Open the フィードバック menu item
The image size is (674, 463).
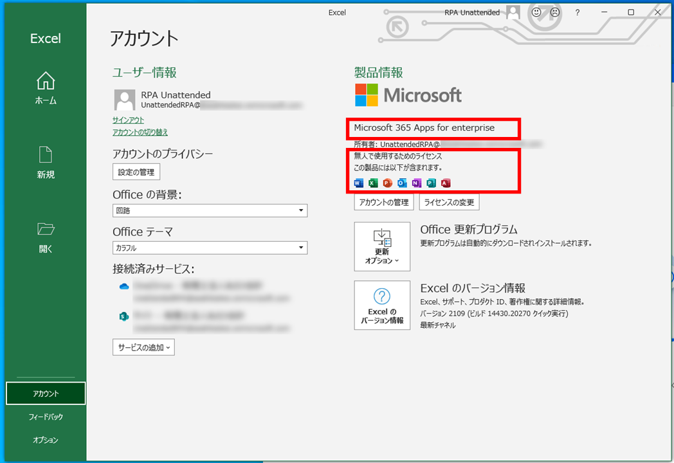tap(46, 417)
